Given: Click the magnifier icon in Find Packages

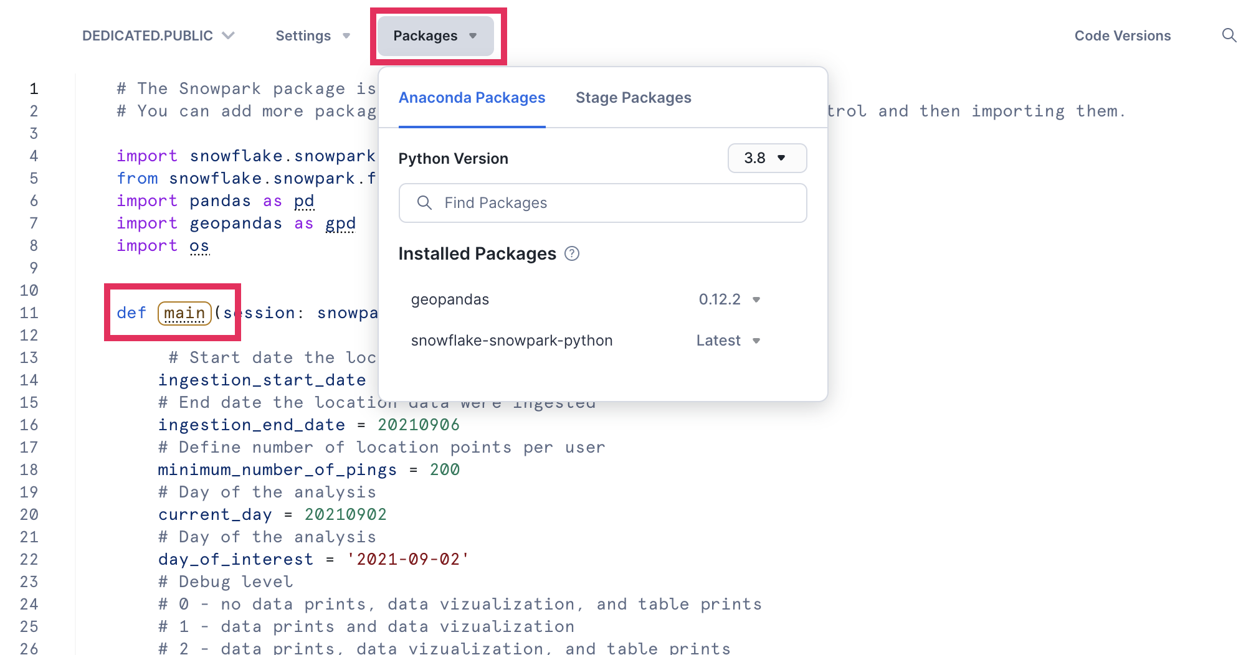Looking at the screenshot, I should pos(424,203).
